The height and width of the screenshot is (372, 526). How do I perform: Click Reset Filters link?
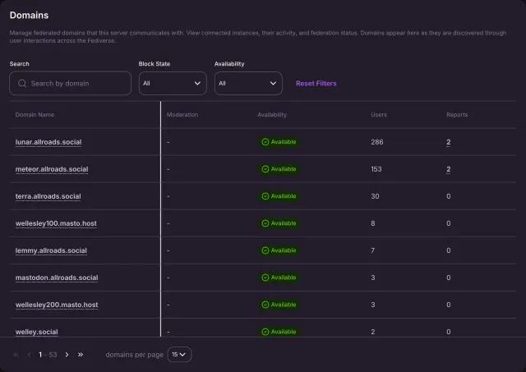pyautogui.click(x=316, y=84)
